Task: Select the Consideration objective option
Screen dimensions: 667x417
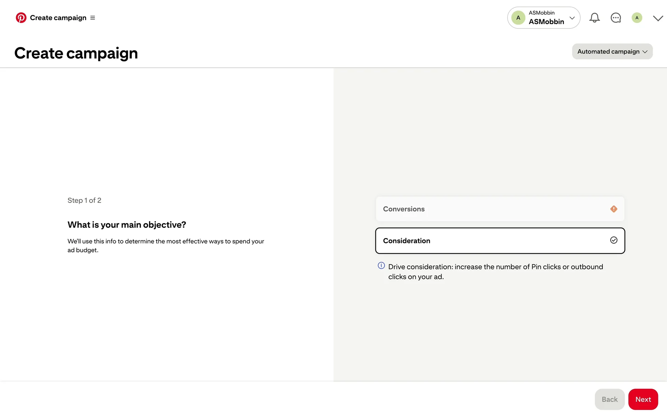Action: (500, 241)
